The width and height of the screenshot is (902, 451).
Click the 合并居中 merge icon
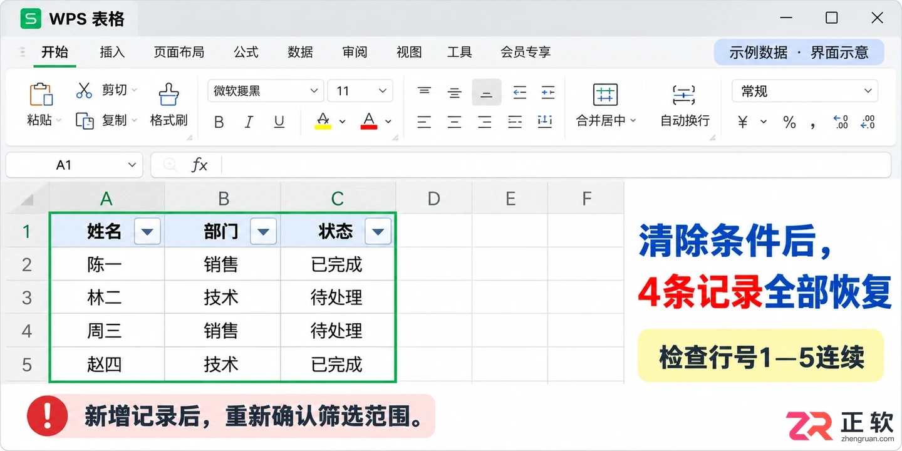605,95
